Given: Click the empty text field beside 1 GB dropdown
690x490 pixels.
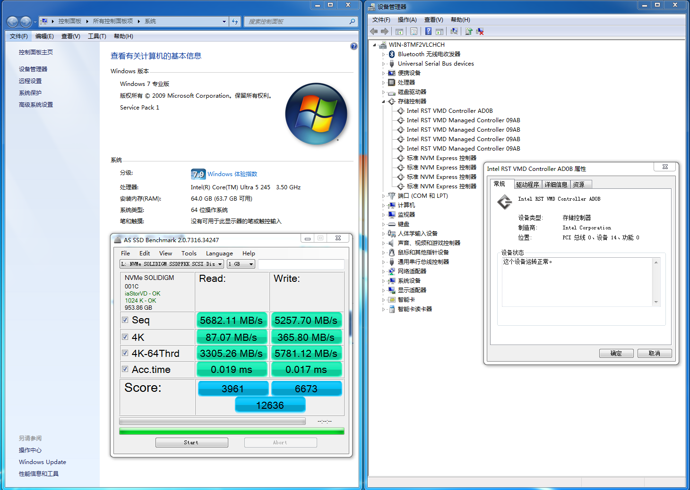Looking at the screenshot, I should [301, 264].
